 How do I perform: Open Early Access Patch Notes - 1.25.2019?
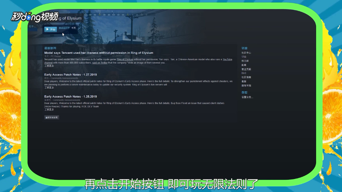[x=71, y=97]
